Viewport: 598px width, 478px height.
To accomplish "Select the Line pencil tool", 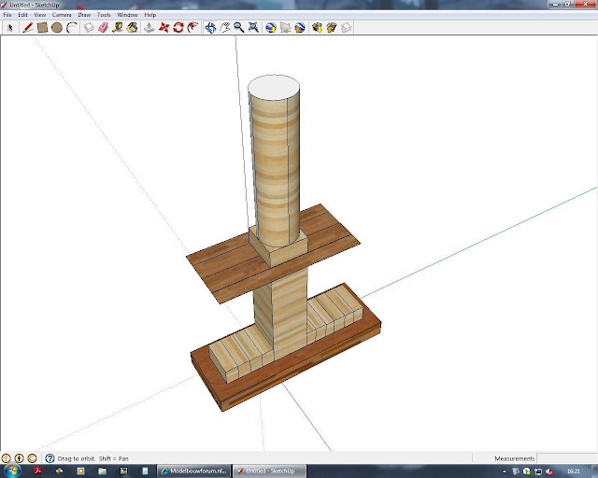I will click(27, 27).
